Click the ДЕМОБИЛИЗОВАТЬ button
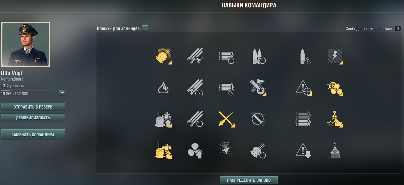404x185 pixels. (x=33, y=118)
